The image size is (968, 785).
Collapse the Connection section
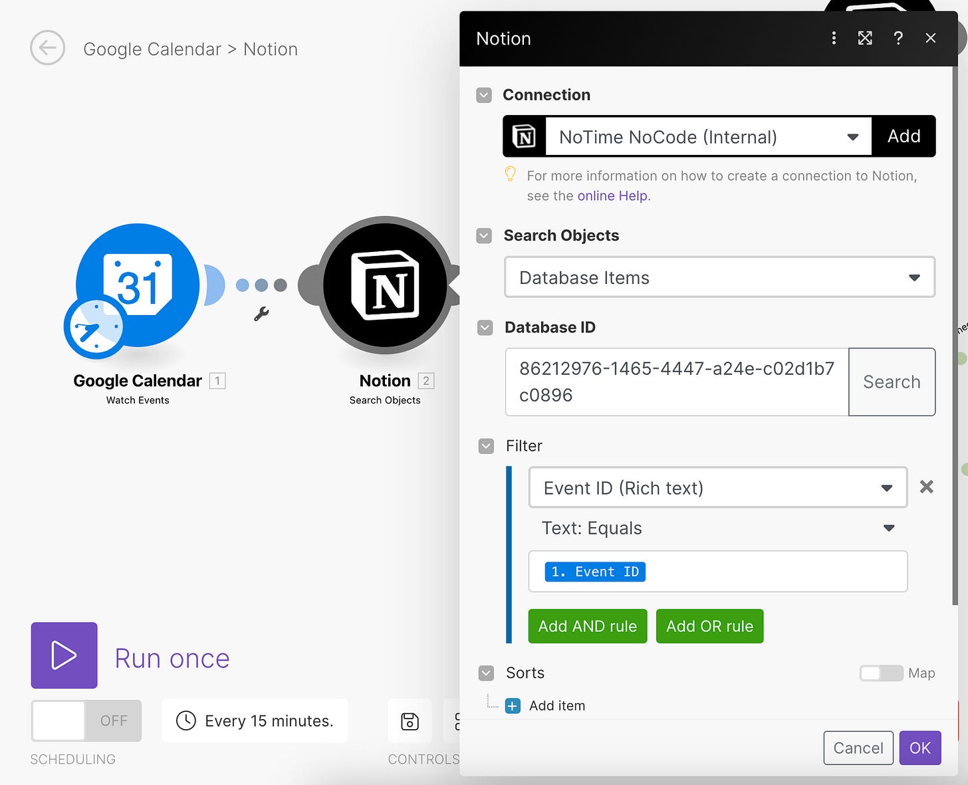(x=484, y=95)
